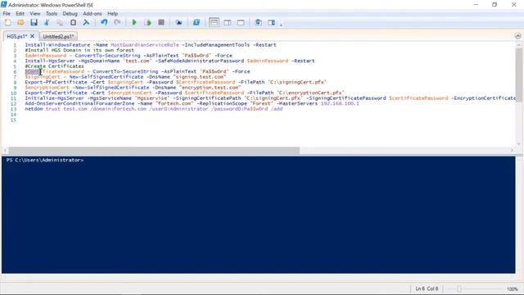Screen dimensions: 524x295
Task: Open an existing script file
Action: [x=20, y=22]
